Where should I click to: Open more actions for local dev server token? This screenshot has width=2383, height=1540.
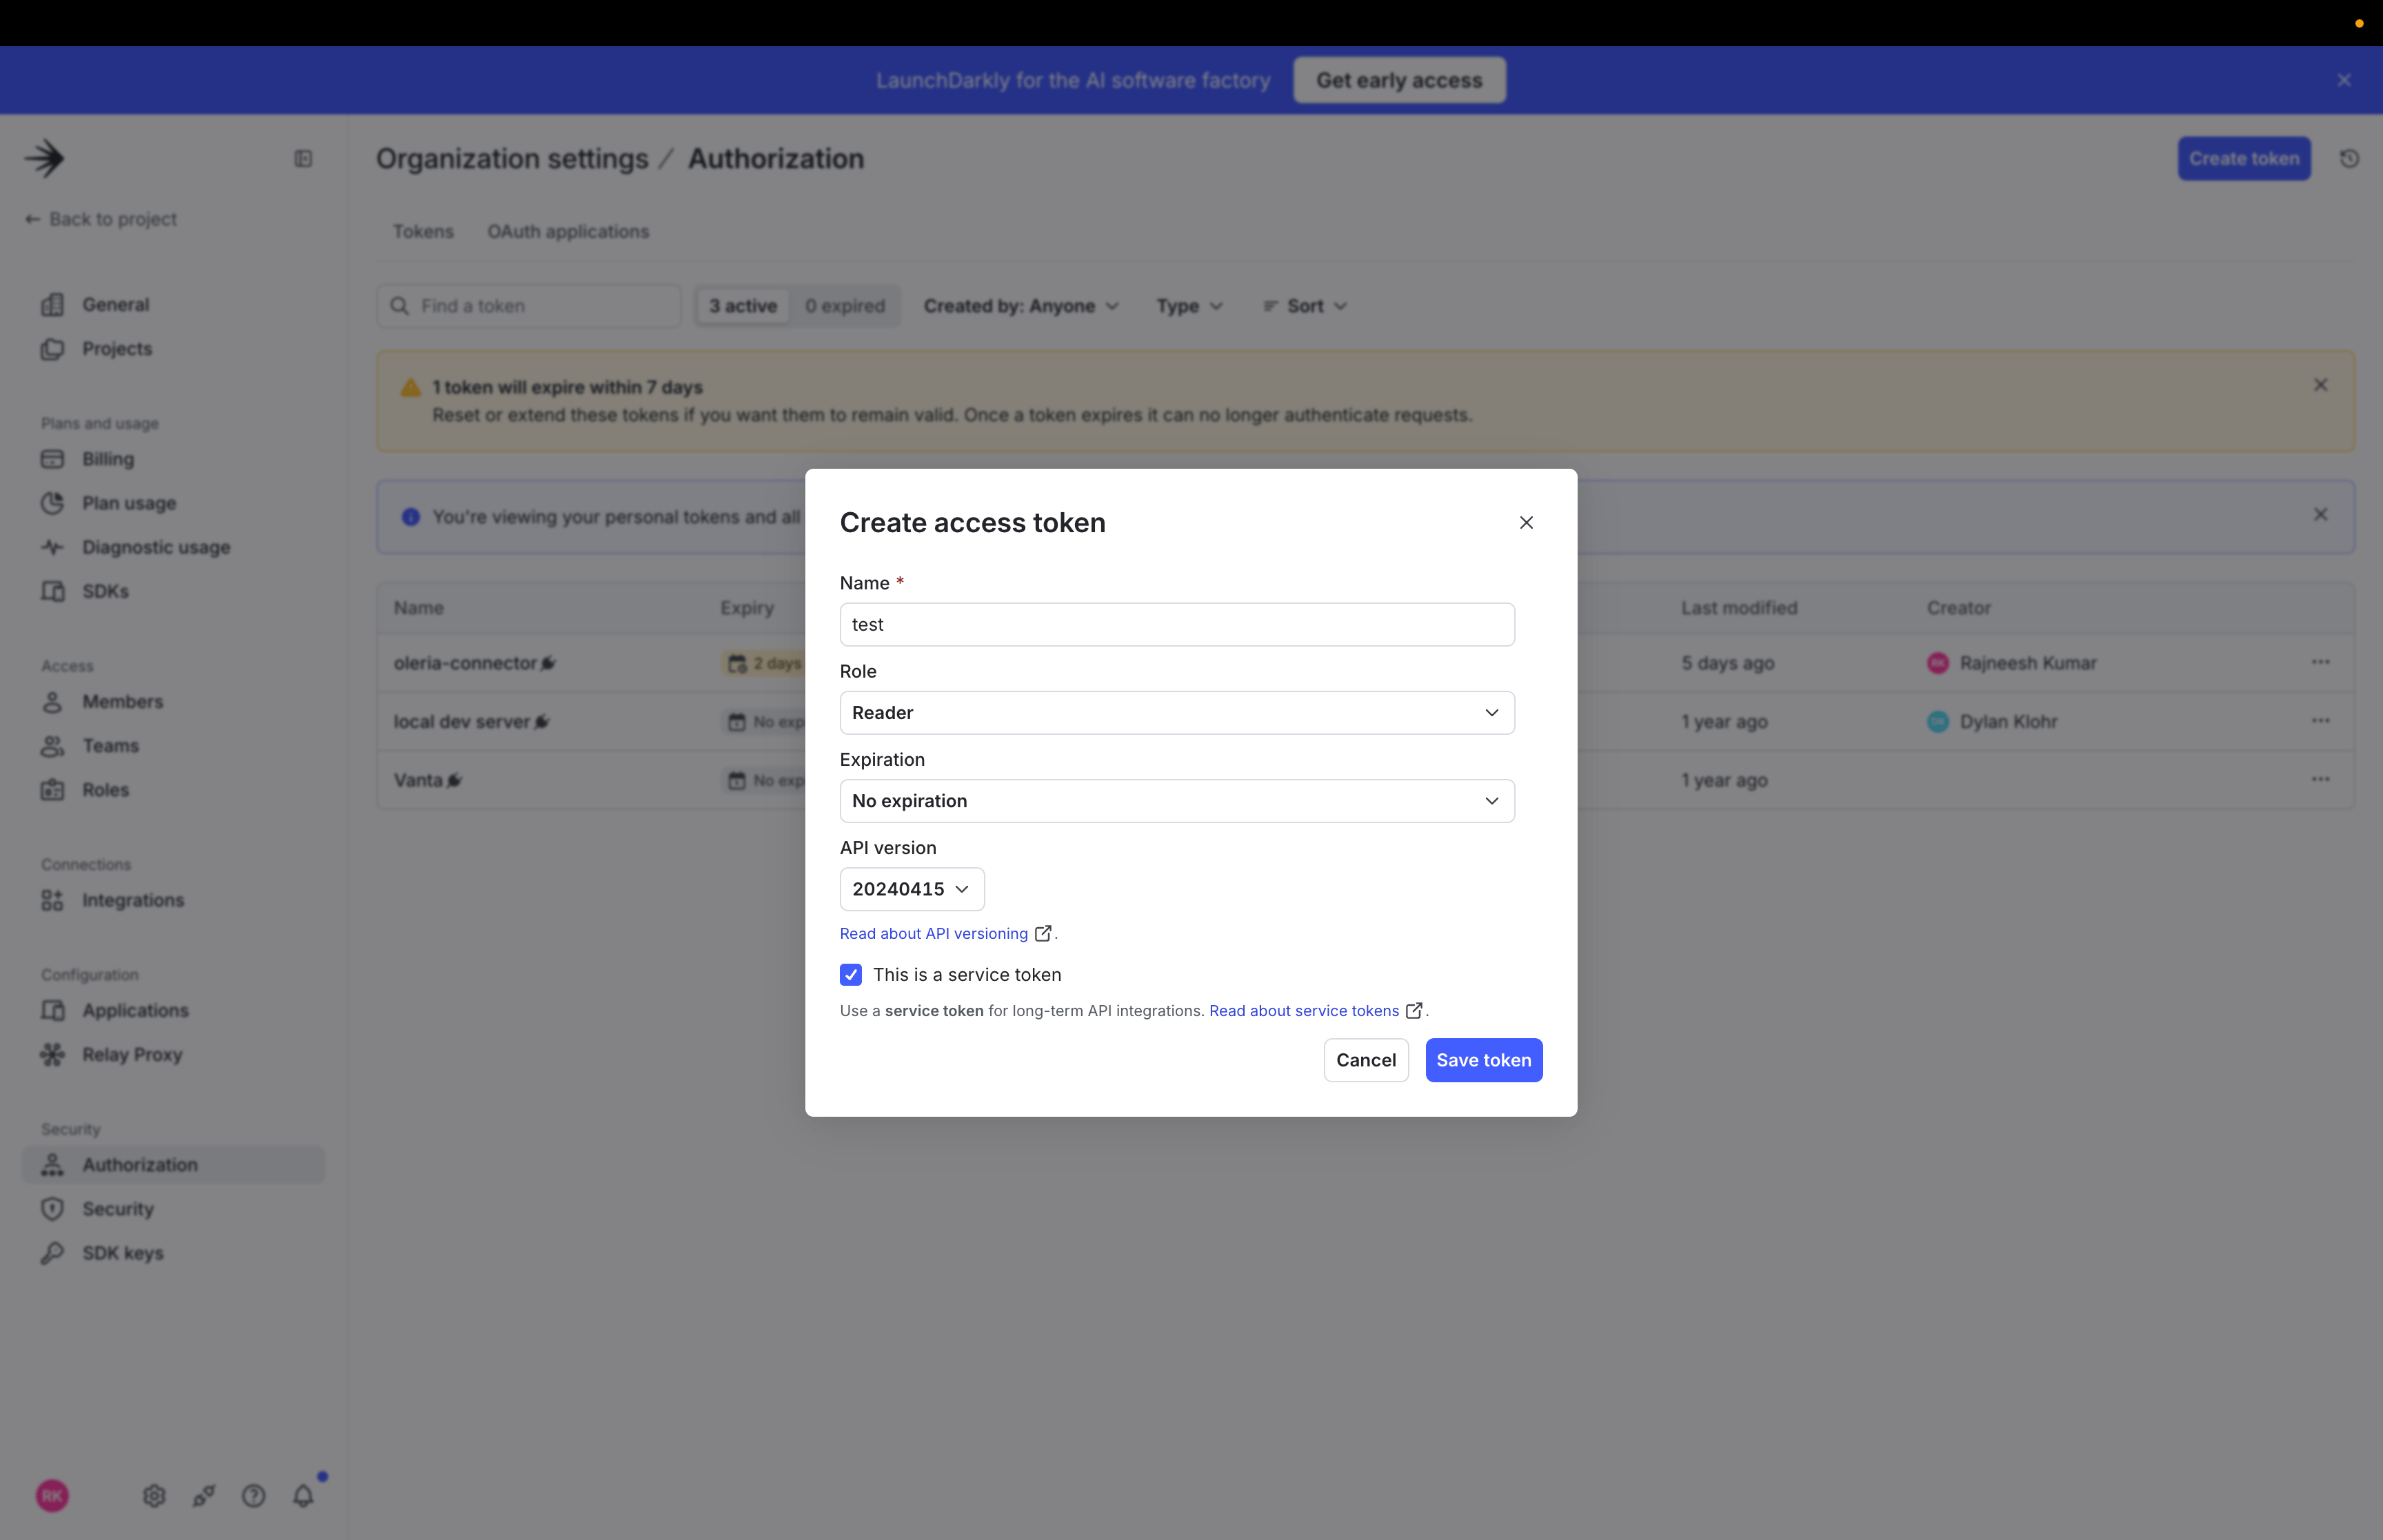[2320, 721]
